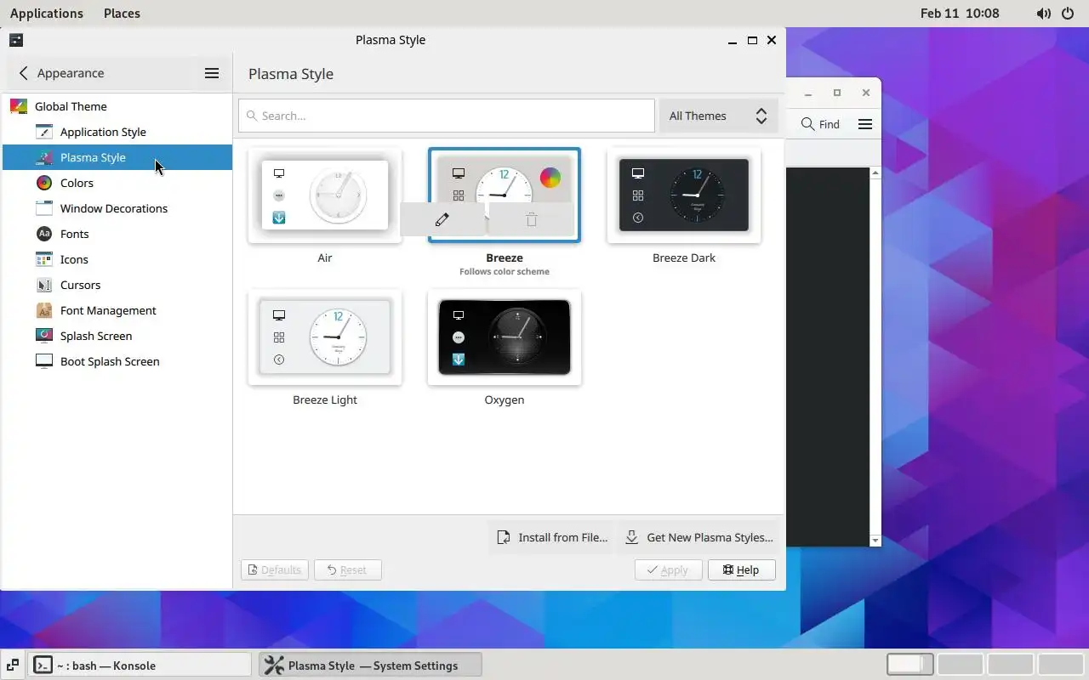1089x680 pixels.
Task: Select the Splash Screen entry
Action: click(117, 336)
